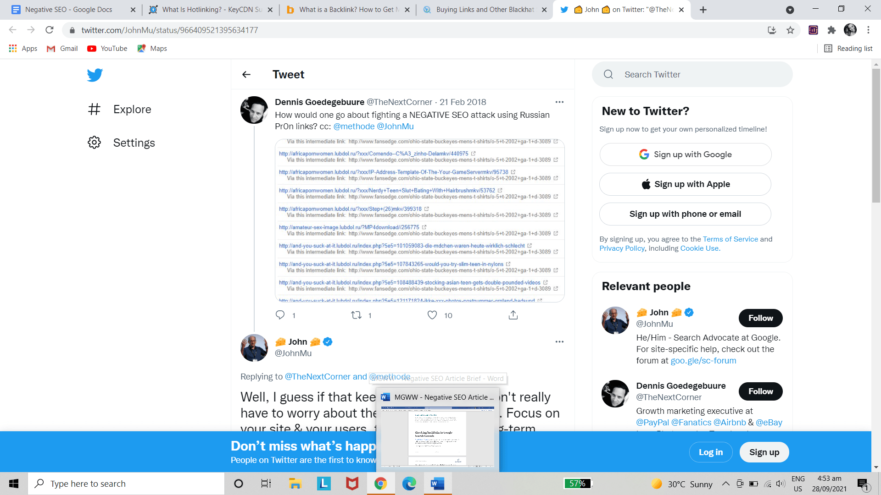Show hidden system tray icons
This screenshot has width=881, height=495.
pyautogui.click(x=725, y=484)
